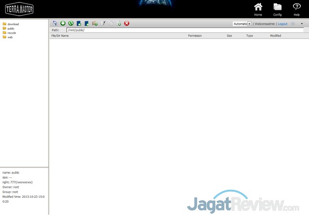
Task: Click the pencil edit icon in the toolbar
Action: click(103, 23)
